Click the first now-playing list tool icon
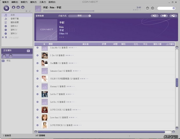Viewport: 180px width, 139px height. [4, 56]
